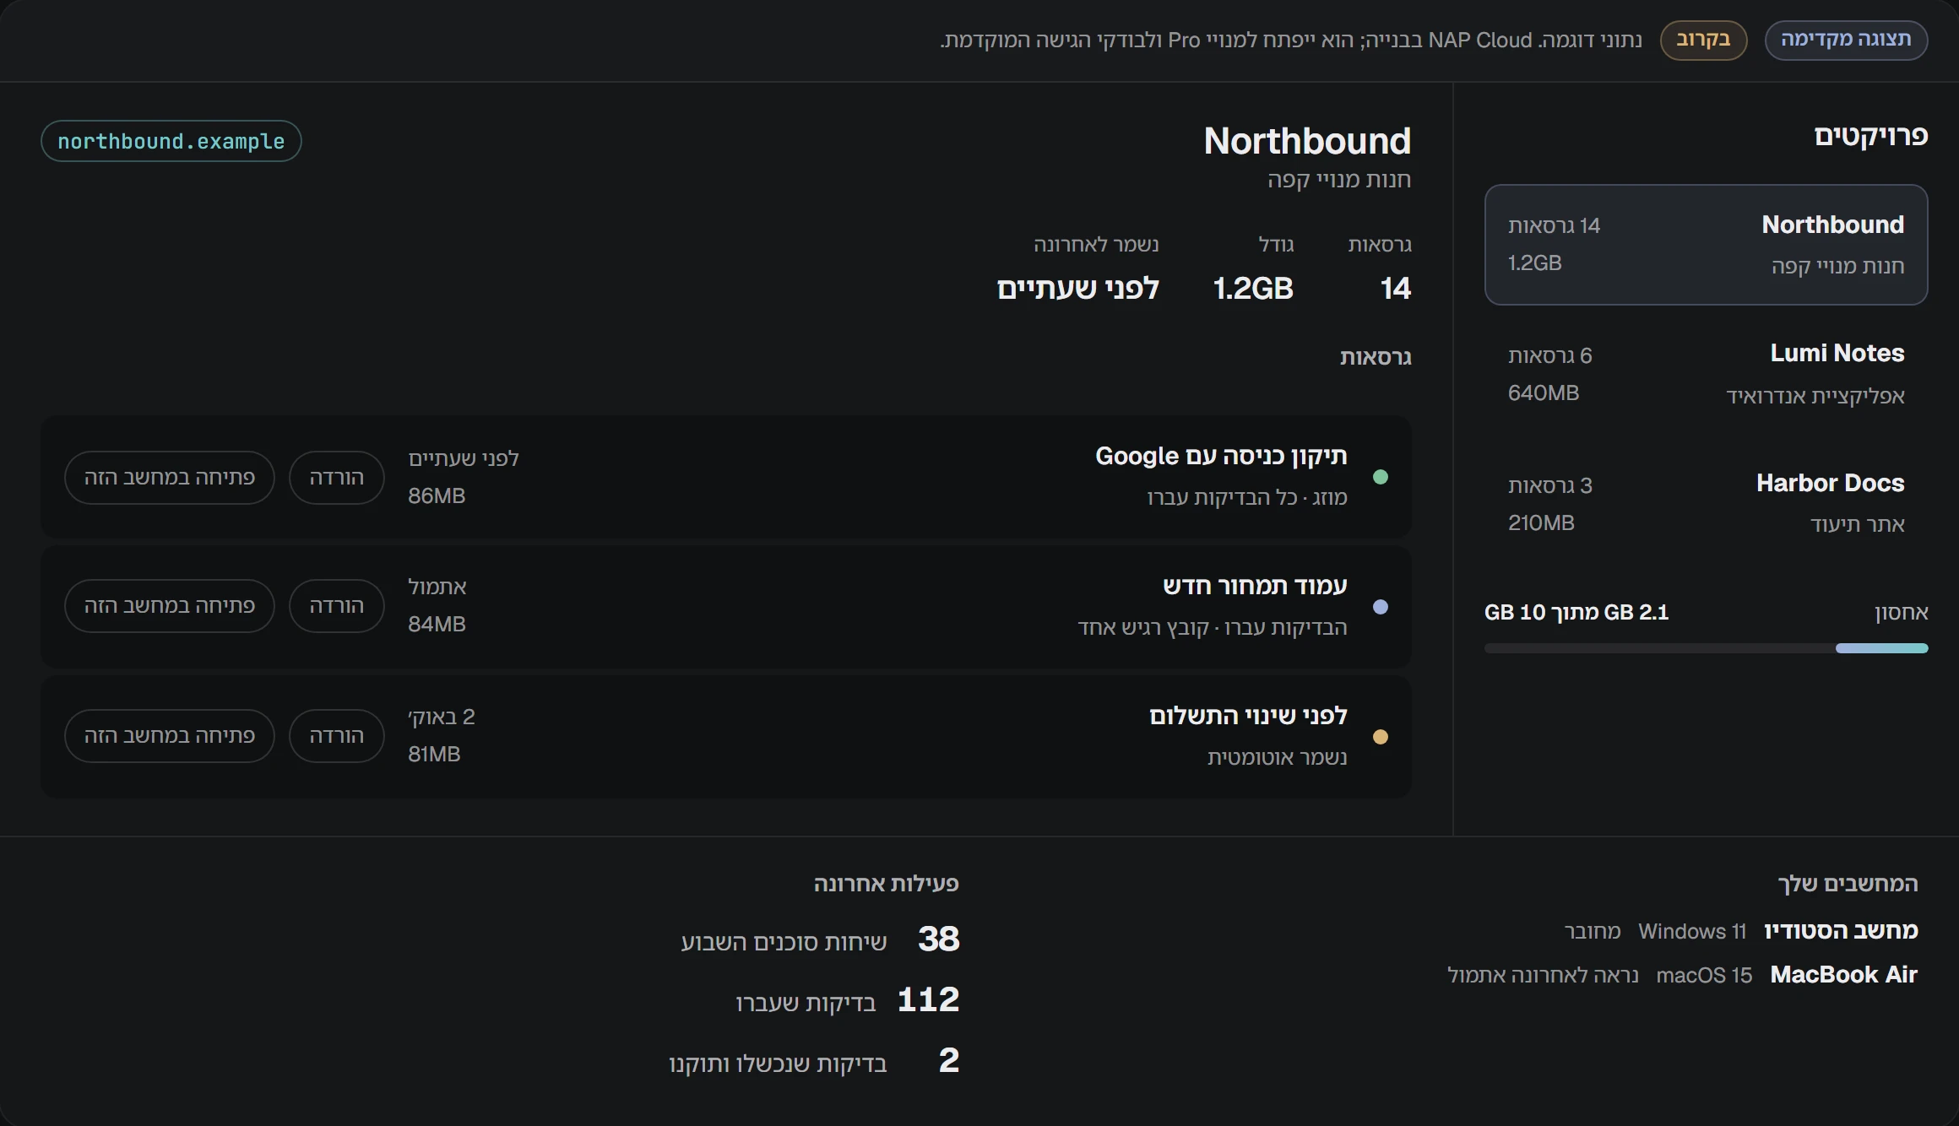Click the Northbound main title

pos(1307,141)
